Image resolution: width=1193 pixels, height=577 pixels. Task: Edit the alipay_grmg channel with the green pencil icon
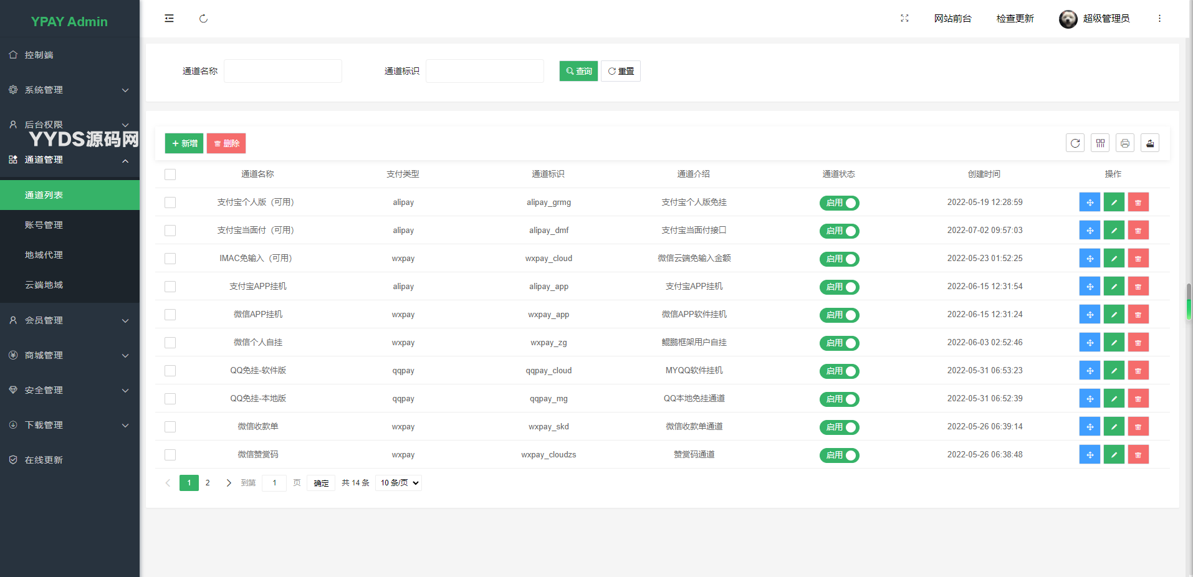pos(1114,203)
